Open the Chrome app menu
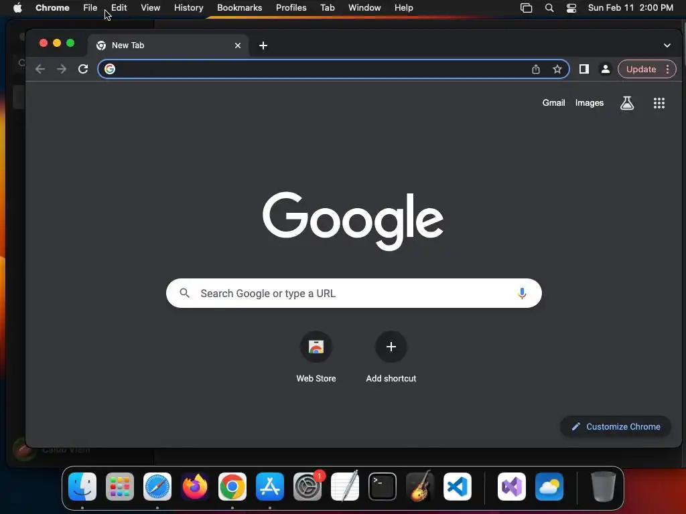The height and width of the screenshot is (514, 686). (x=52, y=8)
